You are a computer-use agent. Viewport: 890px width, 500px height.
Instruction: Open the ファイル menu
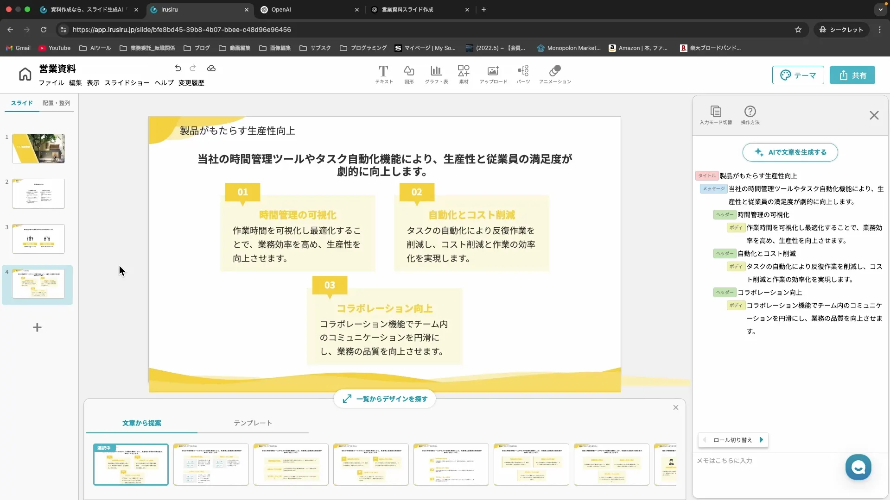51,83
